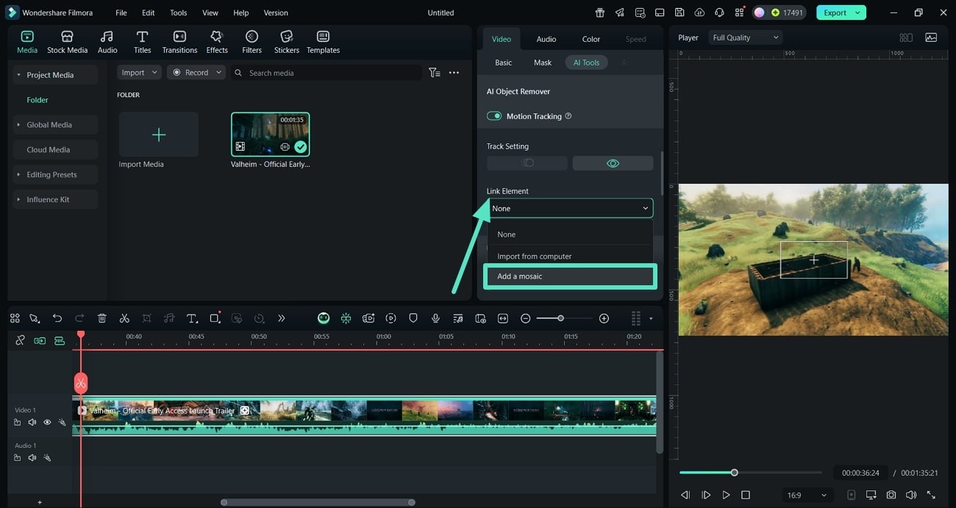Viewport: 956px width, 508px height.
Task: Open the File menu
Action: [x=121, y=12]
